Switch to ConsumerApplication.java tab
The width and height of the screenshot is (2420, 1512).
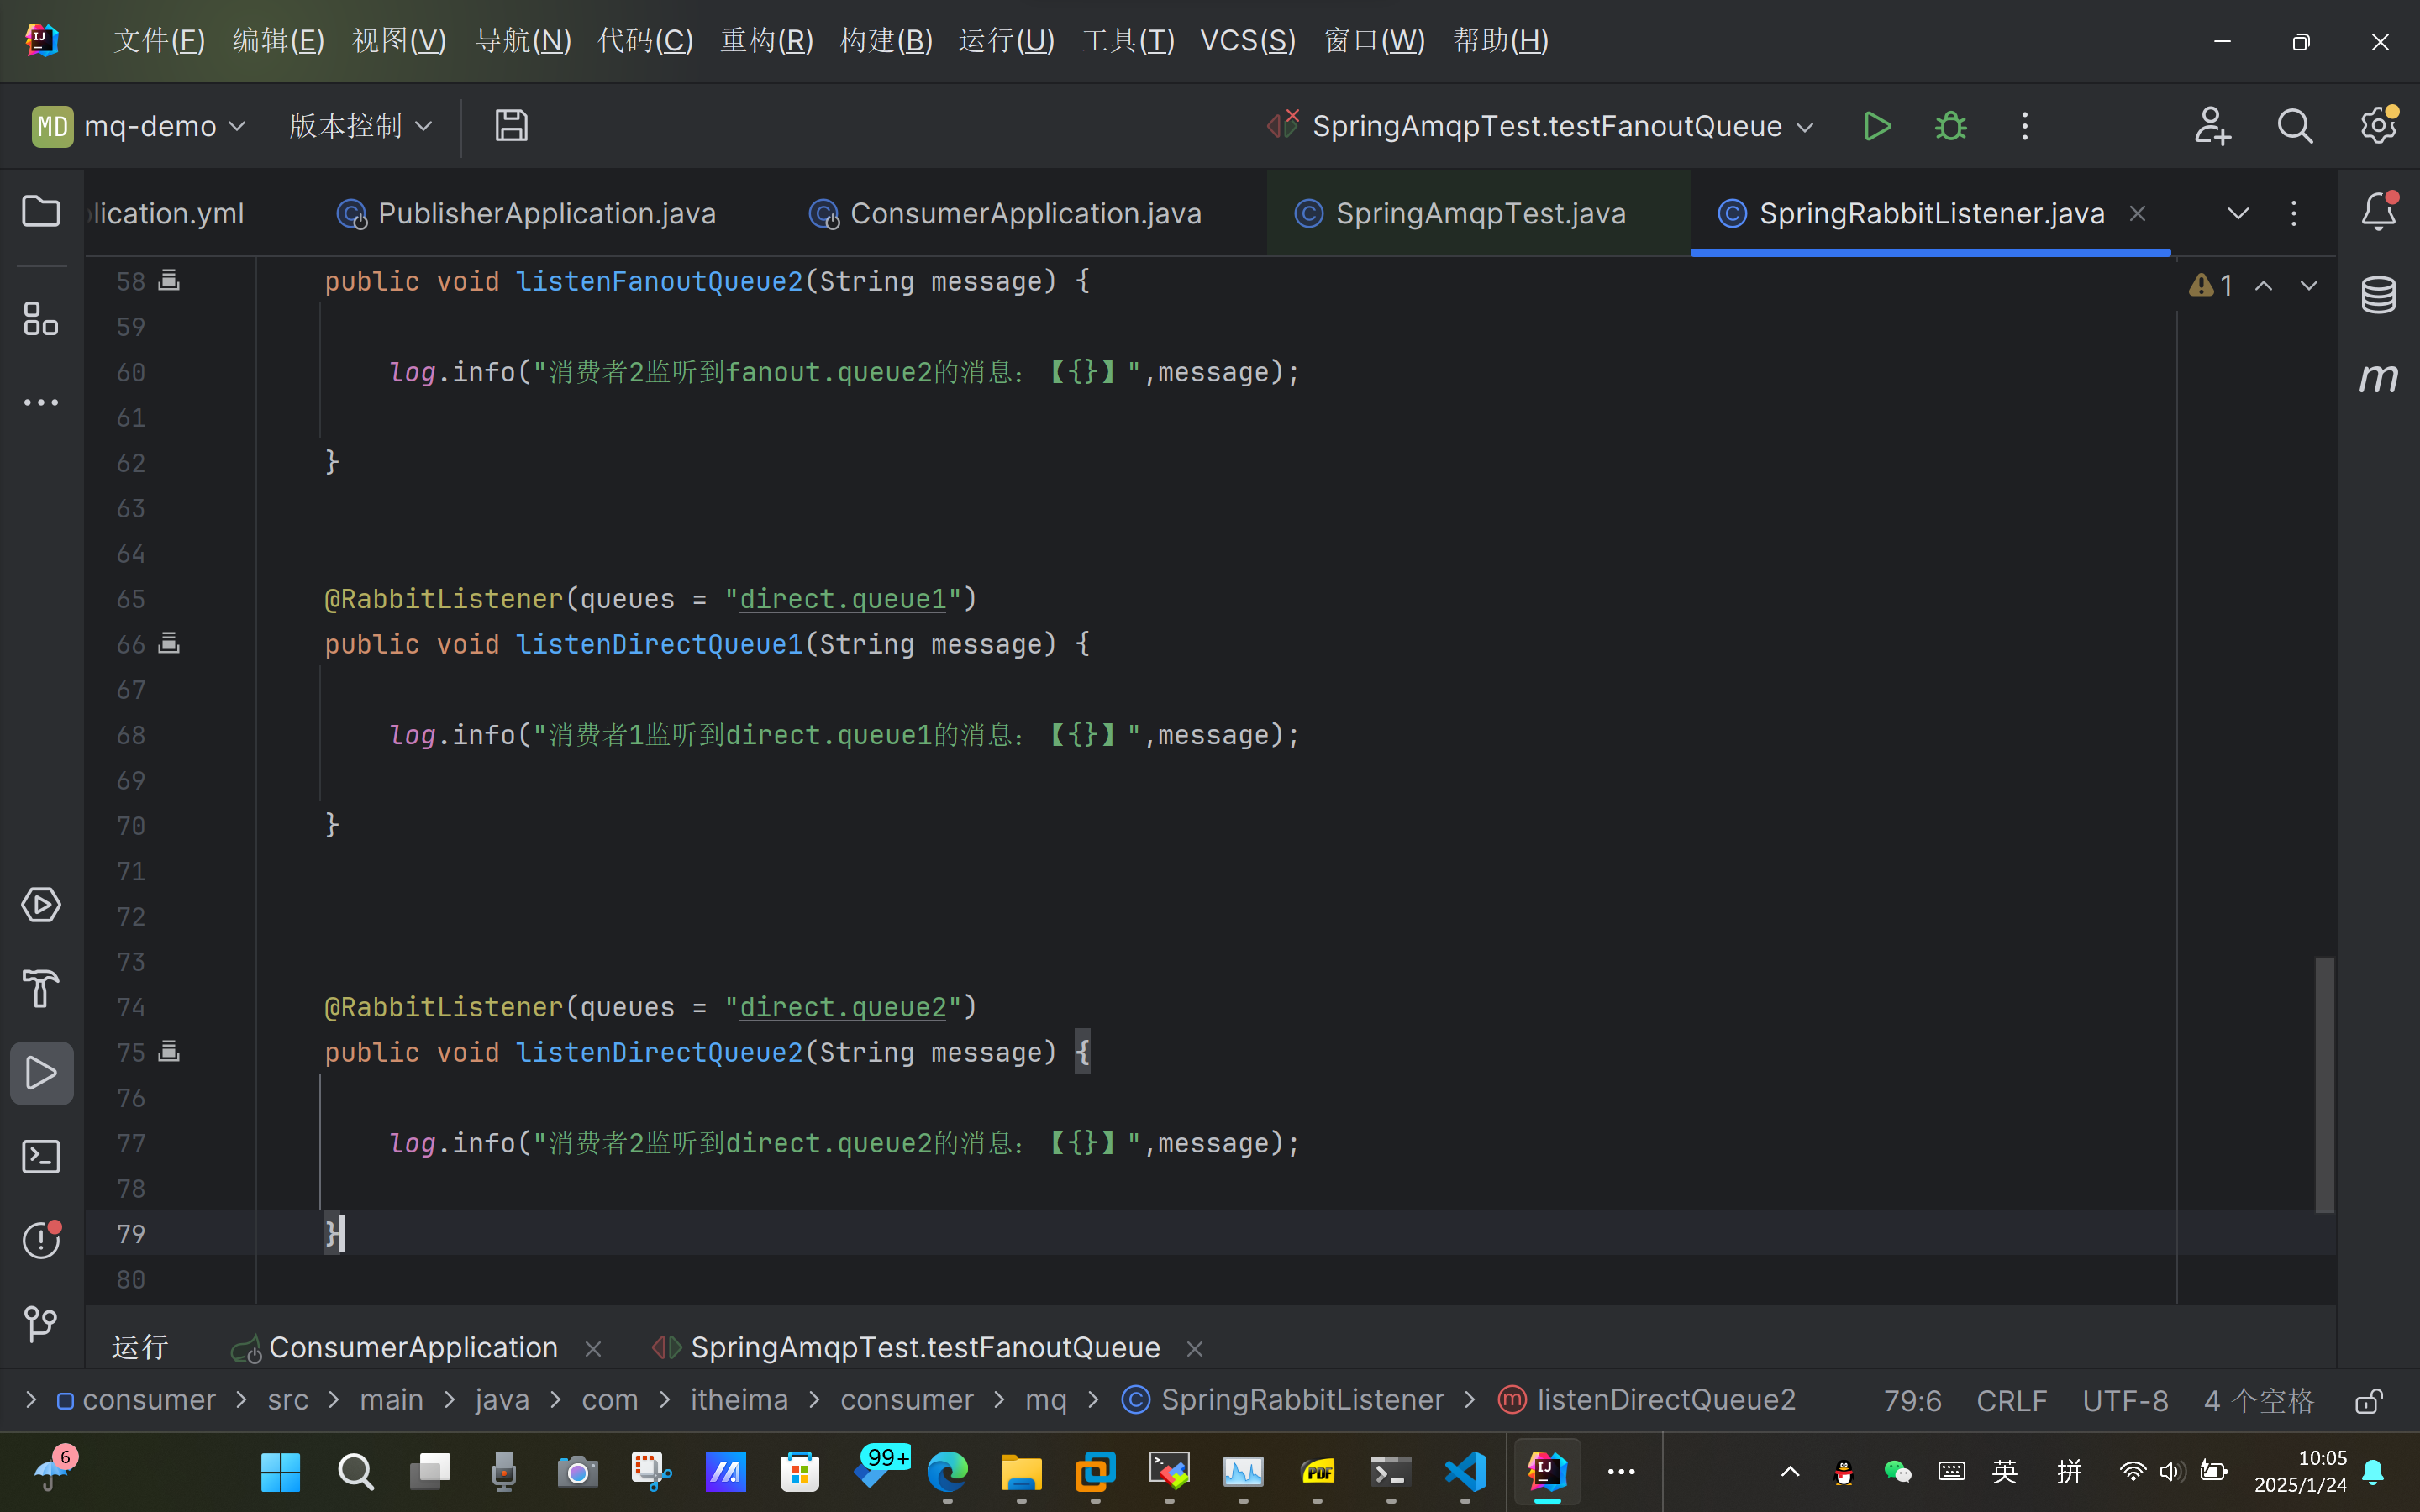(x=1005, y=213)
